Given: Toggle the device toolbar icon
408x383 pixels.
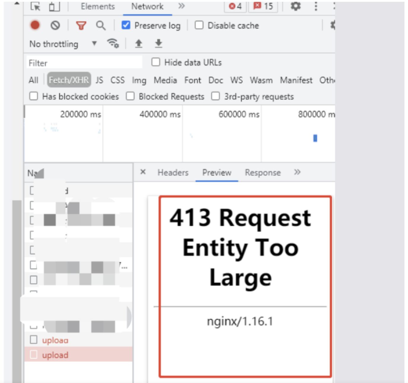Looking at the screenshot, I should (x=54, y=6).
